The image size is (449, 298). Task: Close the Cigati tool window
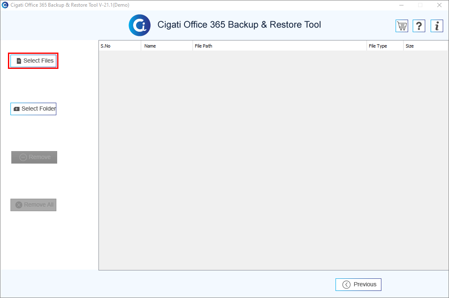[x=439, y=5]
